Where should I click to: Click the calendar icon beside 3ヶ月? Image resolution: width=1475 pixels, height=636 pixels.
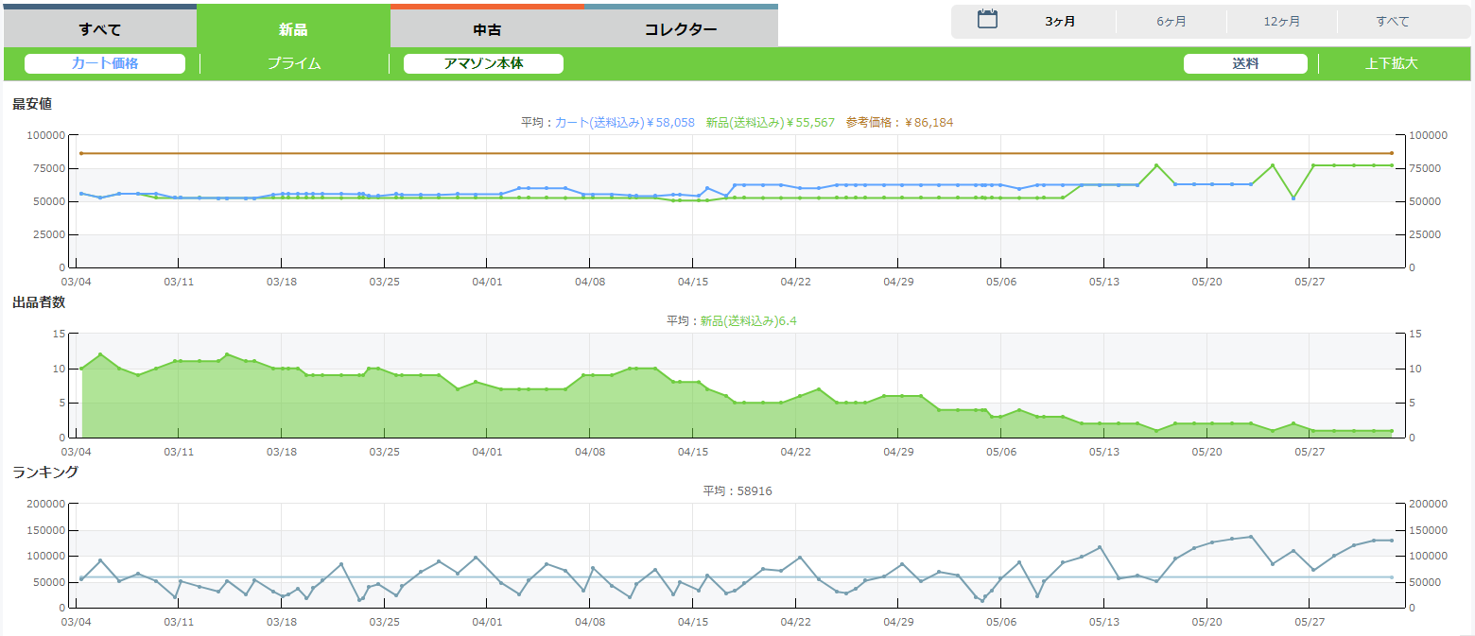(x=987, y=20)
